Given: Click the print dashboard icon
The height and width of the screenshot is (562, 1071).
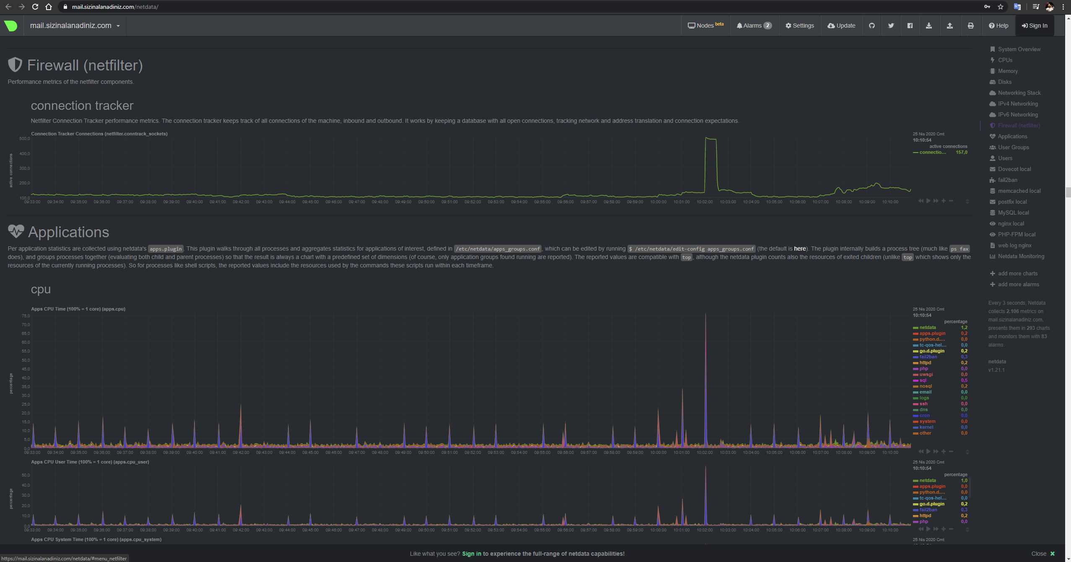Looking at the screenshot, I should 970,26.
